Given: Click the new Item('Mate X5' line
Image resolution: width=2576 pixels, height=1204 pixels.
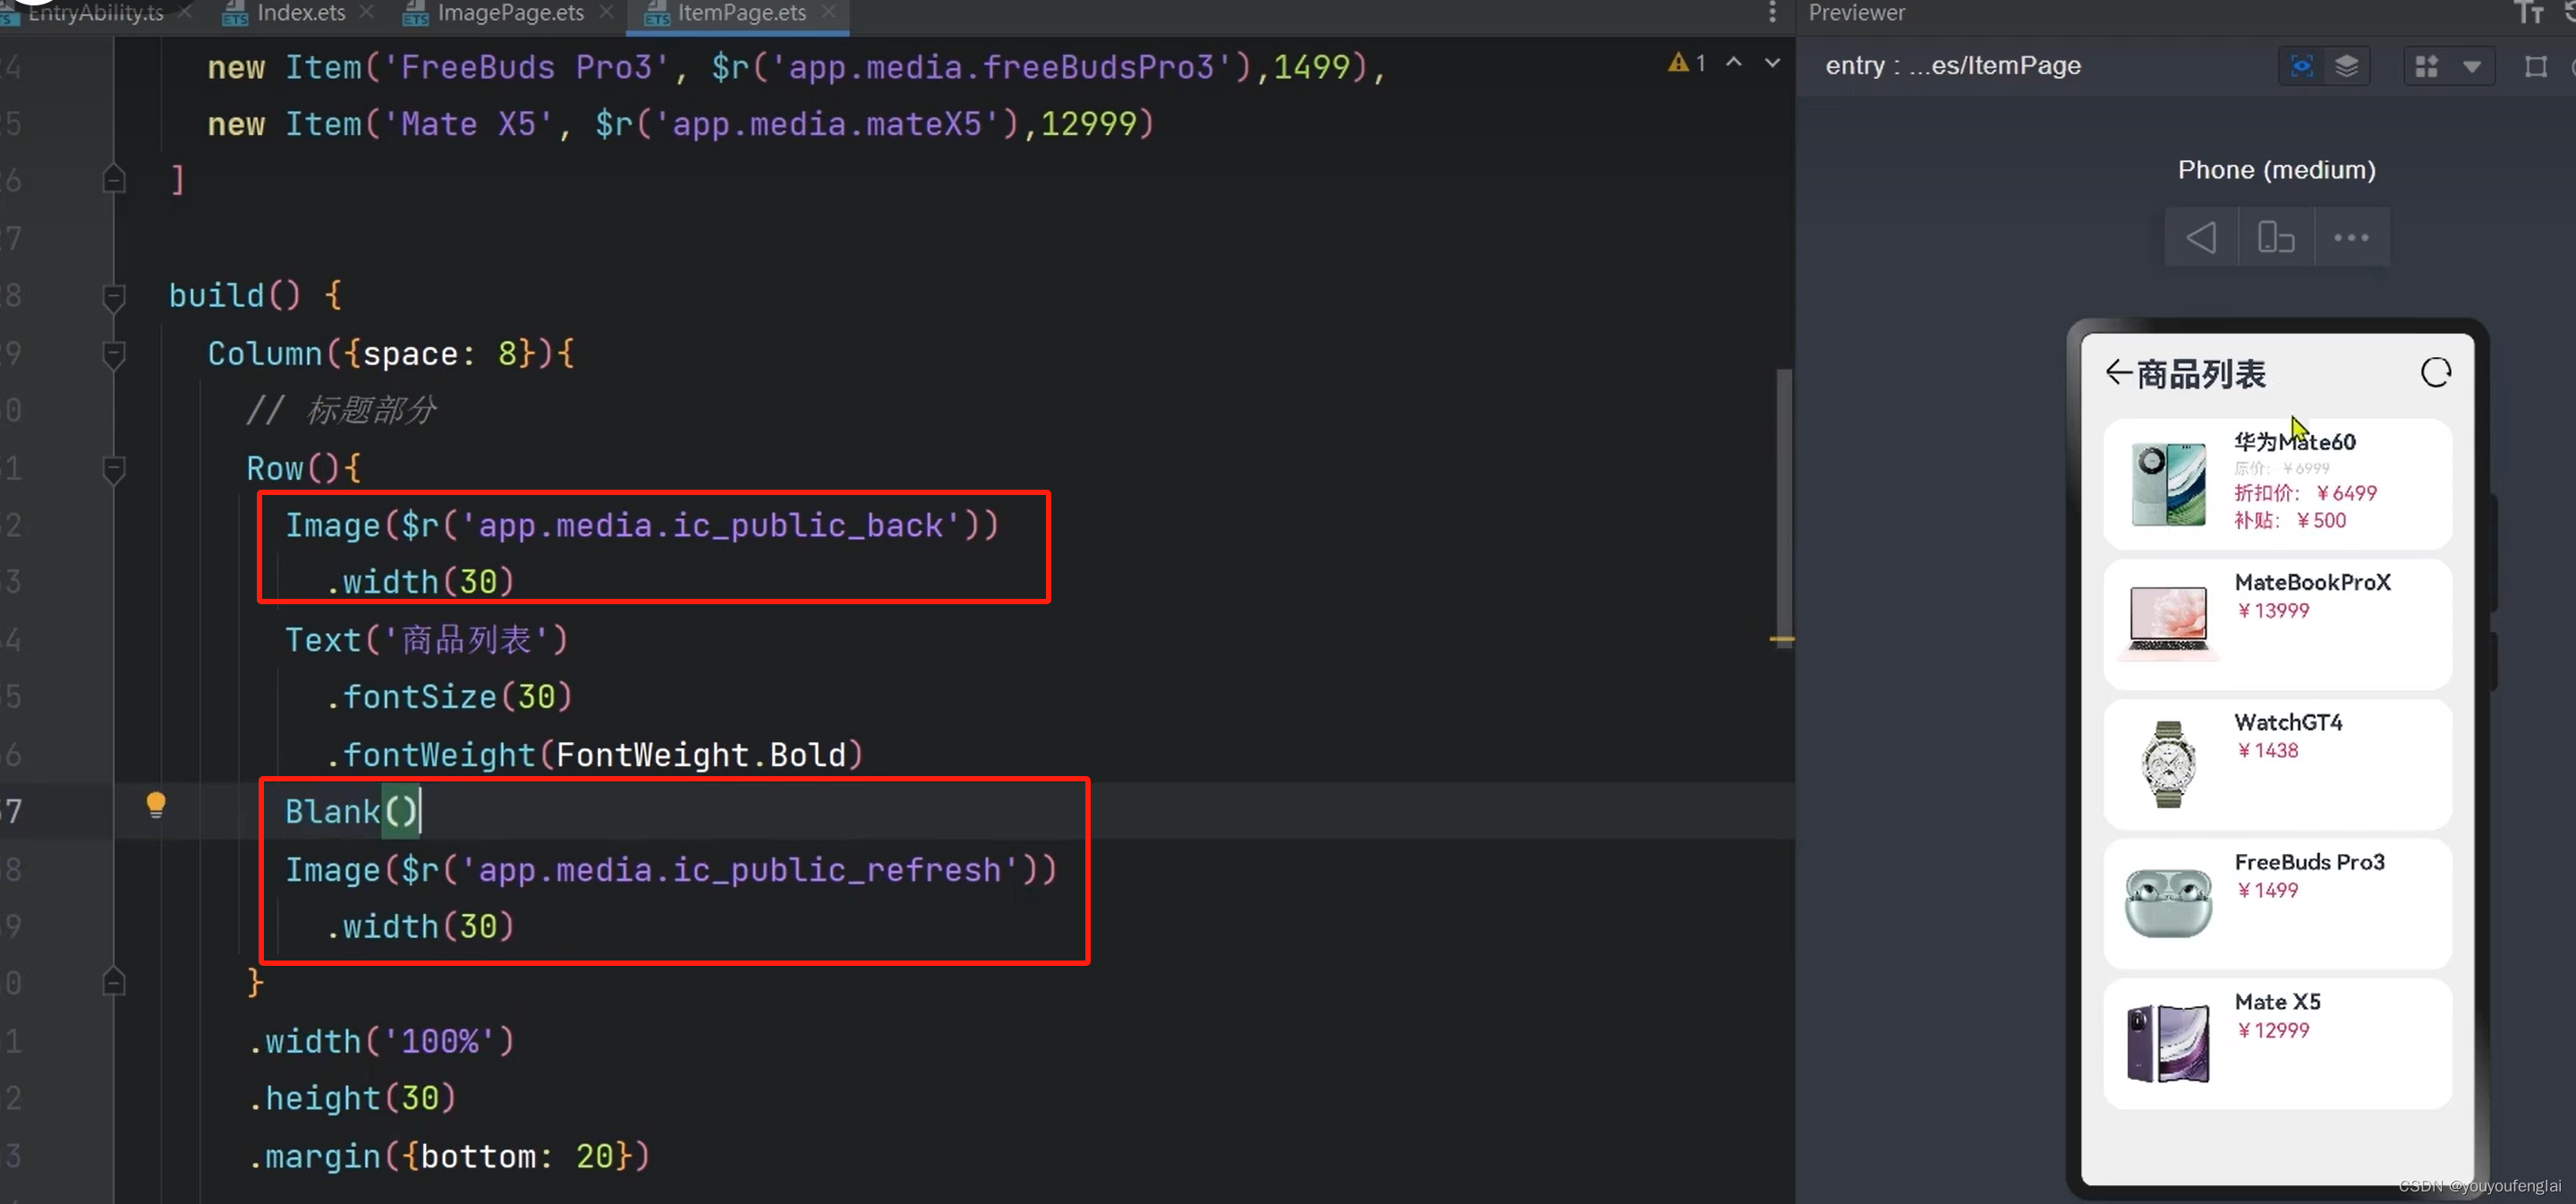Looking at the screenshot, I should point(681,124).
